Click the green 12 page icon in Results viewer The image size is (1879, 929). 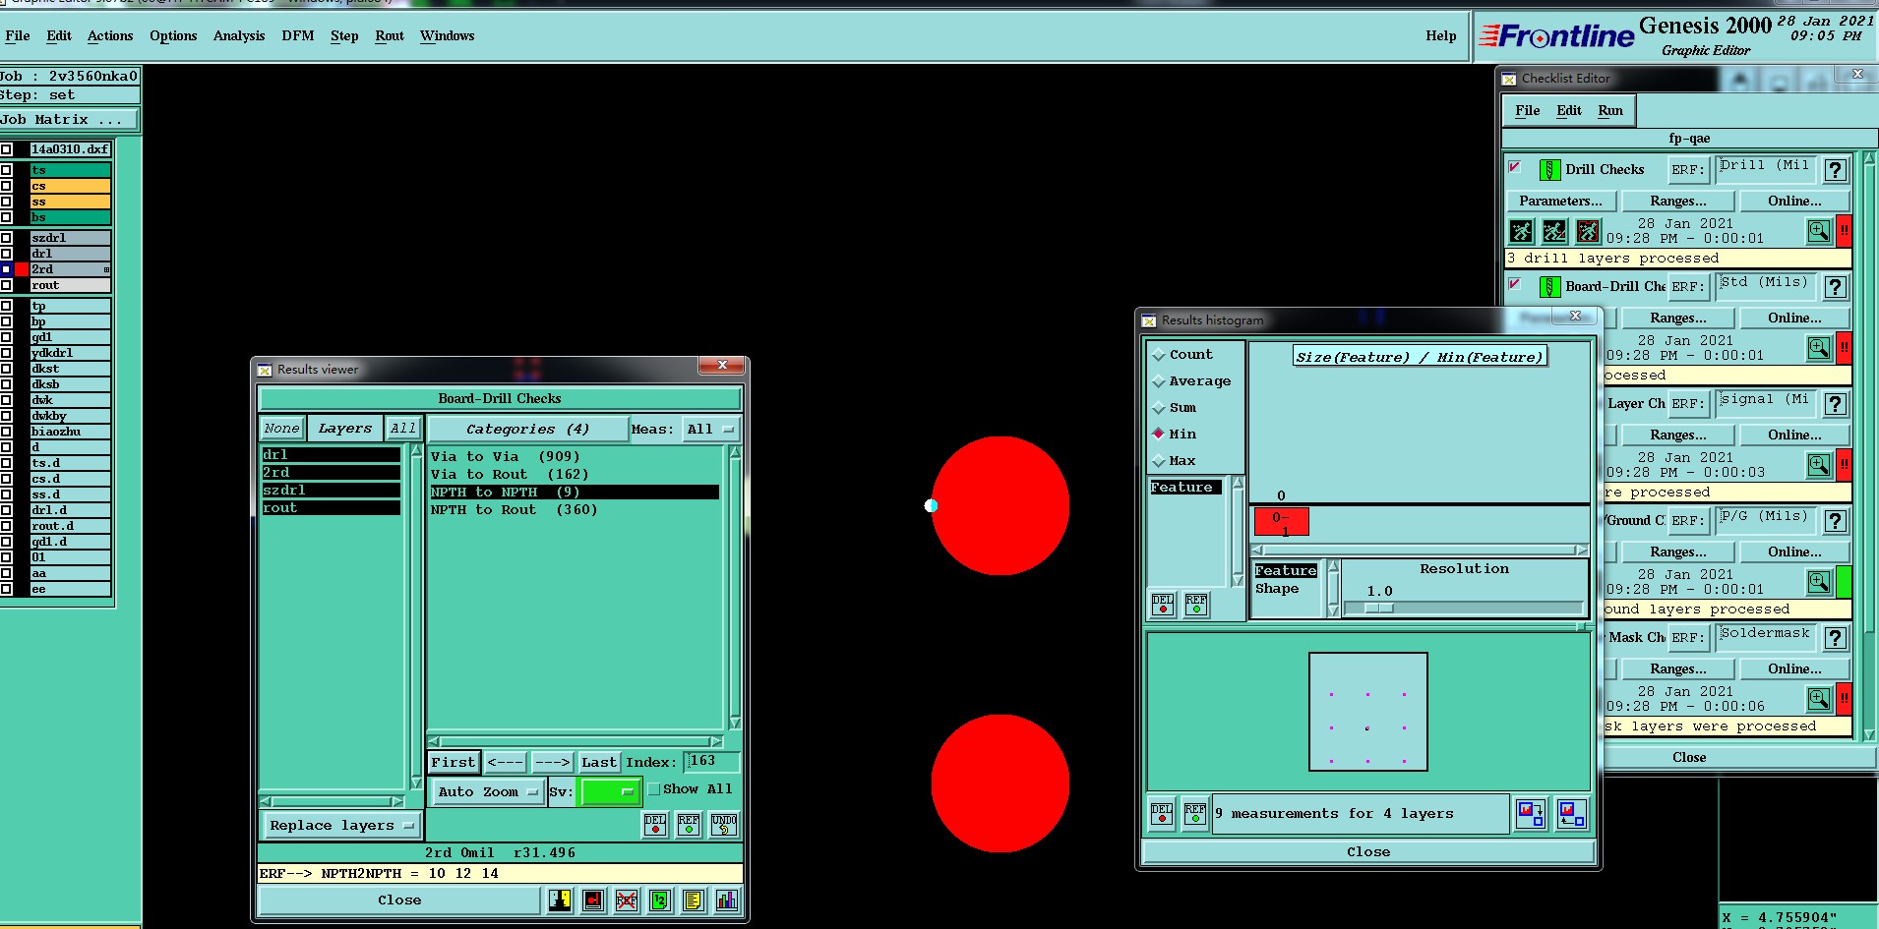[x=660, y=900]
